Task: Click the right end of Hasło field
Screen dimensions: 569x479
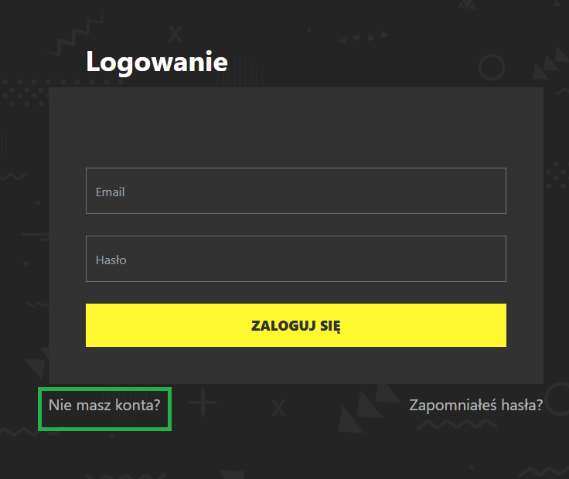Action: point(490,259)
